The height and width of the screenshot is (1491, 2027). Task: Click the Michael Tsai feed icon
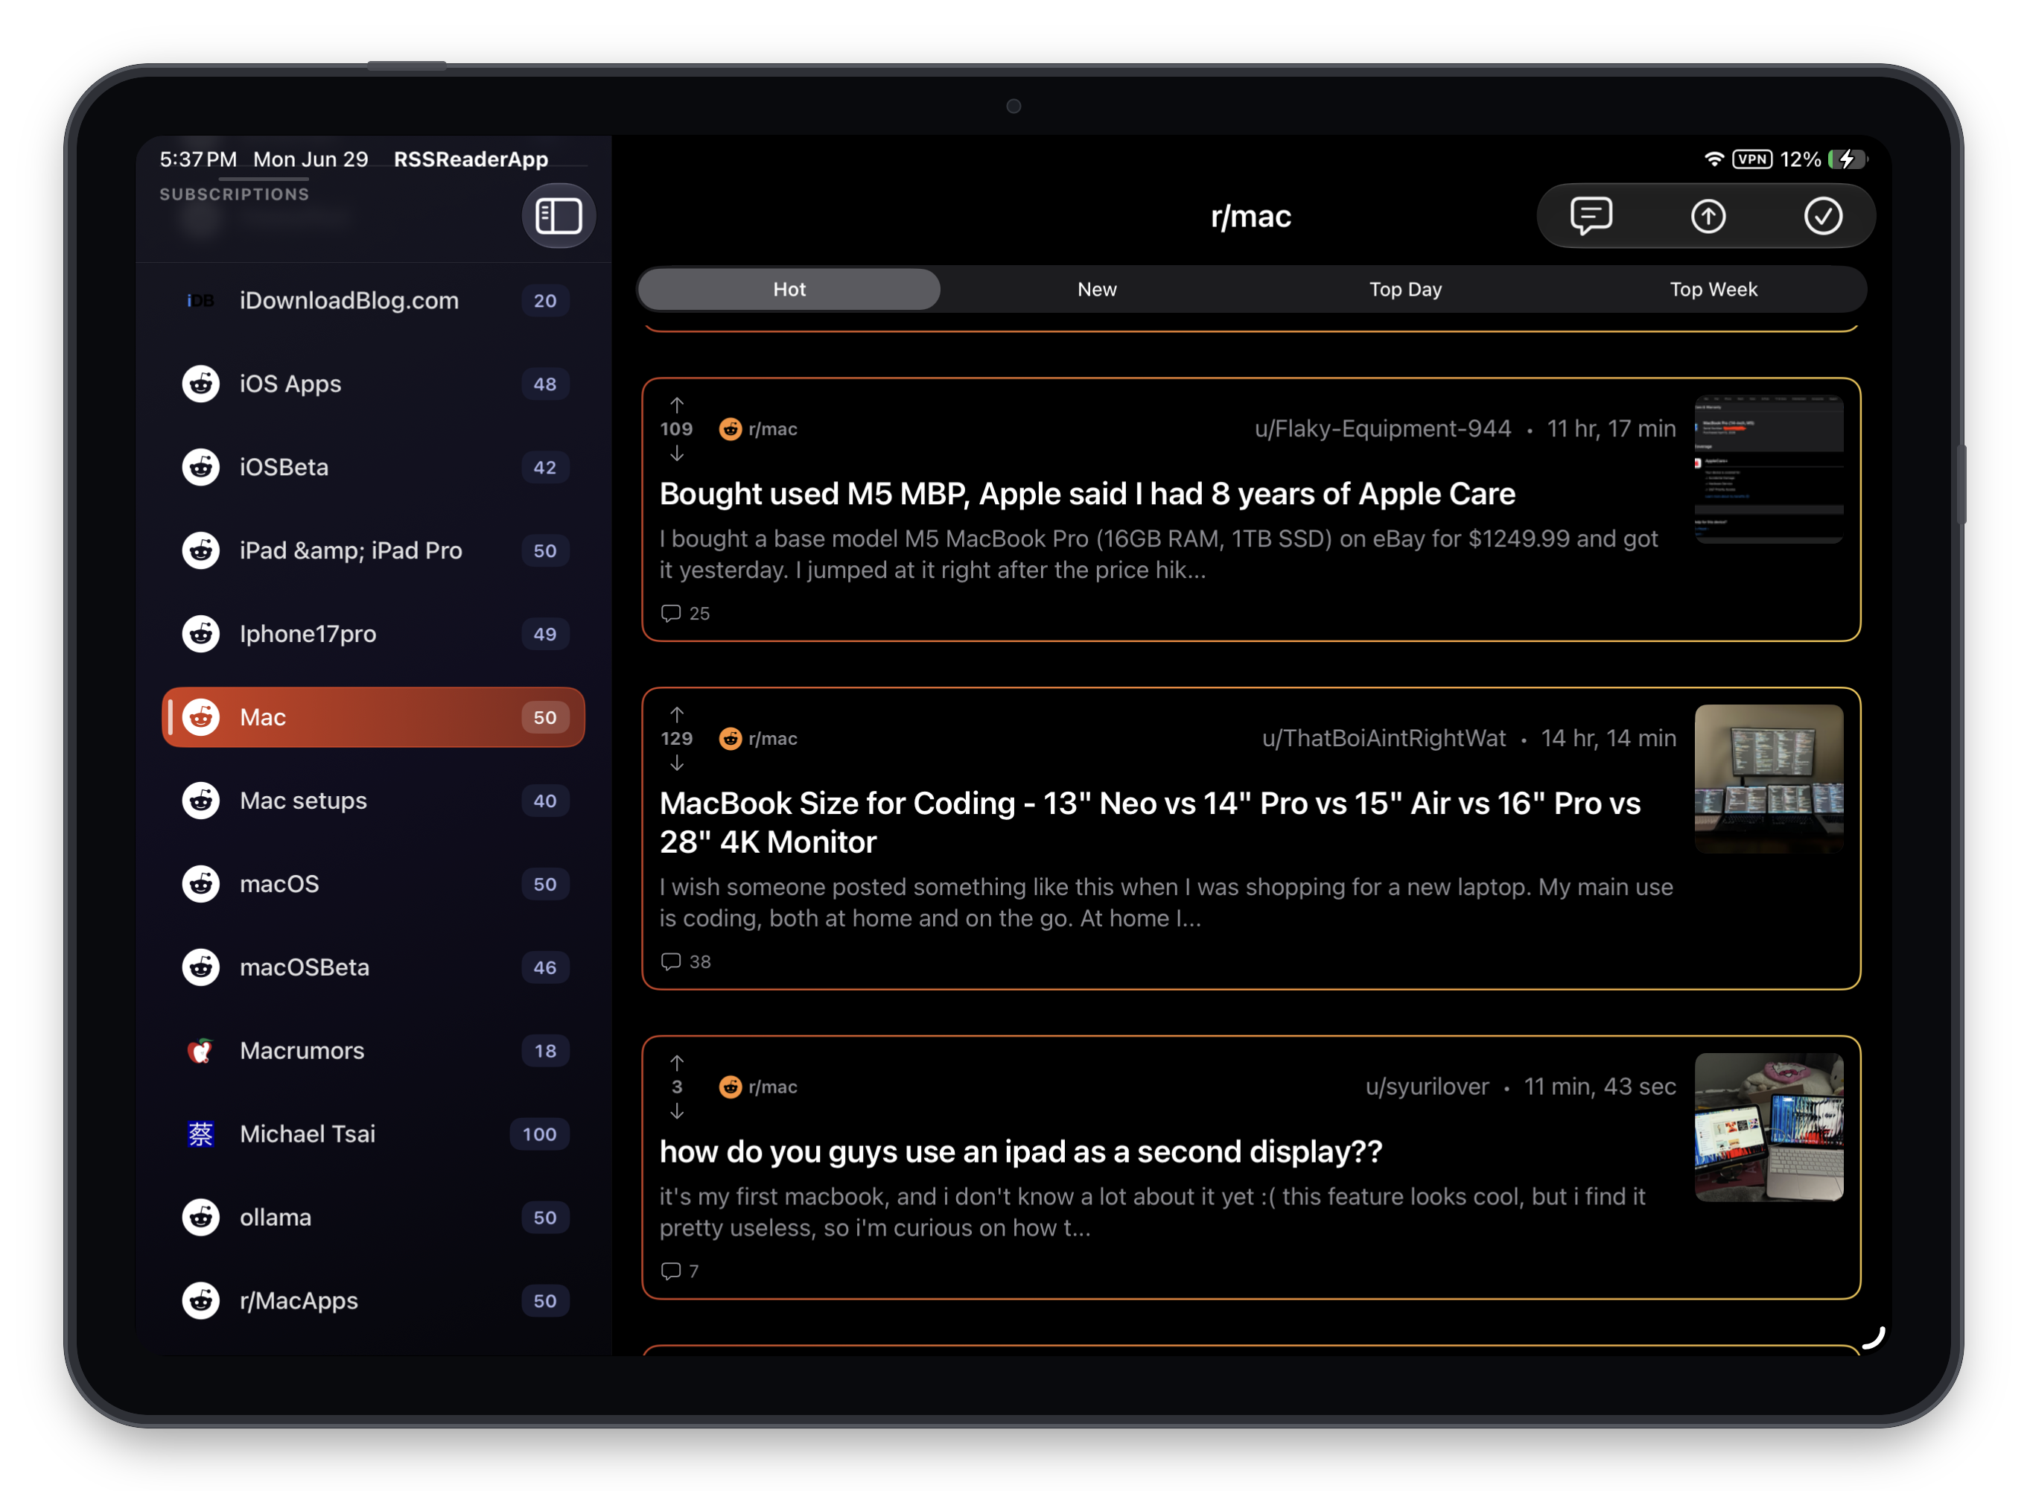(200, 1134)
